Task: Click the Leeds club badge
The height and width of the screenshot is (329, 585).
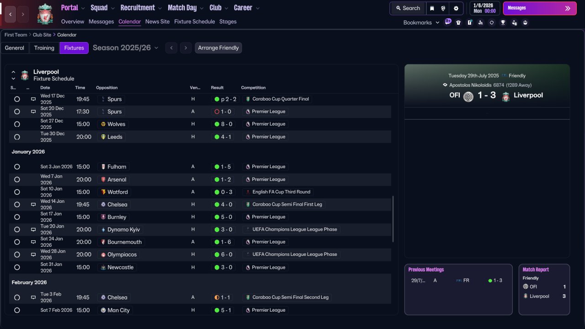Action: click(x=103, y=137)
